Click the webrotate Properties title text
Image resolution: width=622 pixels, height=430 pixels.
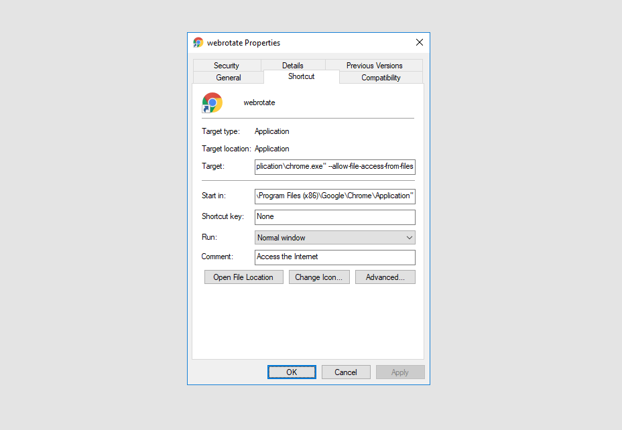(x=243, y=43)
